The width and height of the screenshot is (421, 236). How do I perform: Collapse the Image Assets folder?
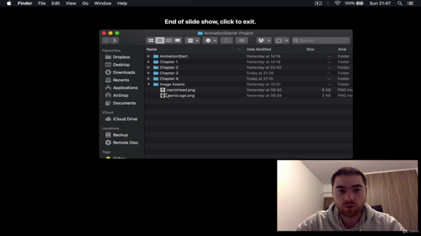coord(149,85)
